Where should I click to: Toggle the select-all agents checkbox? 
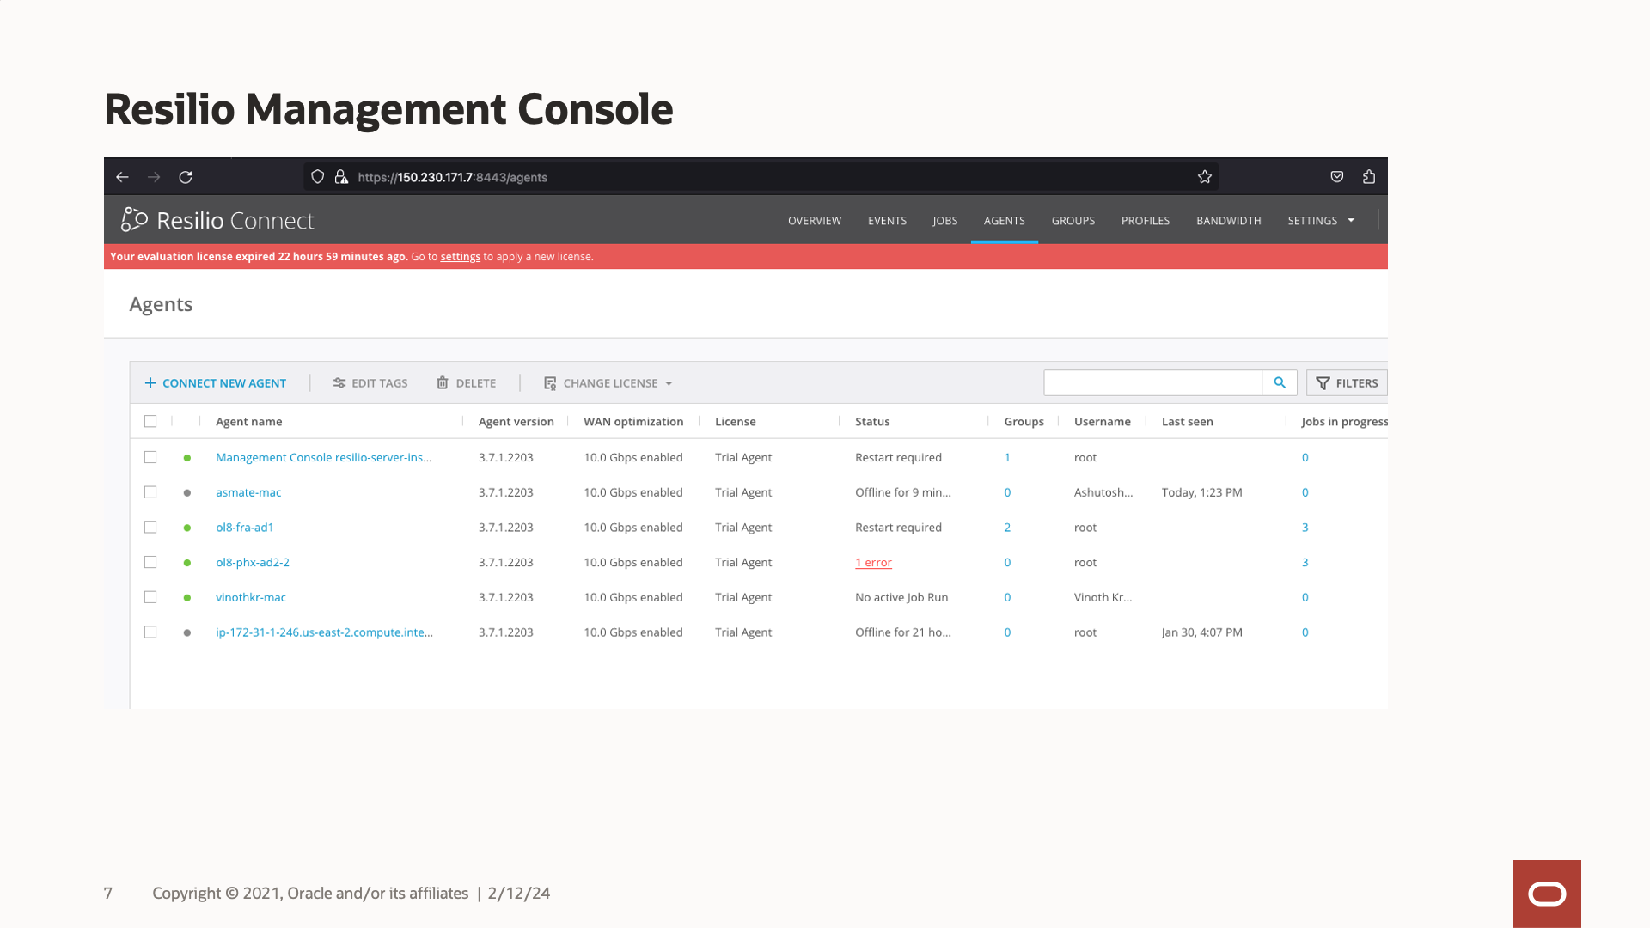click(x=150, y=421)
